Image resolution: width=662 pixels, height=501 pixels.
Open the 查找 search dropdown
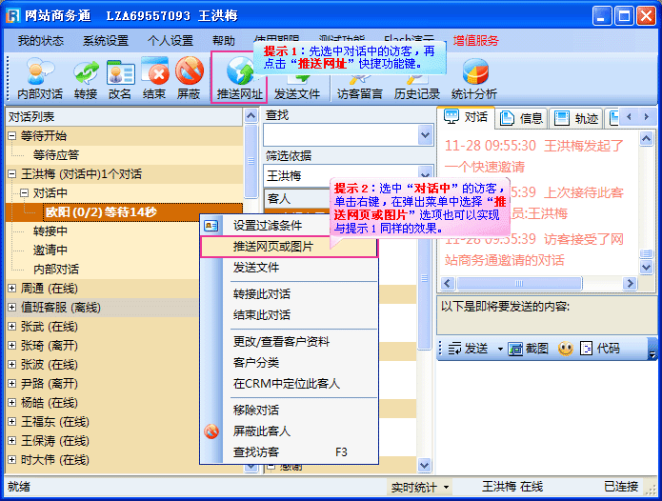(x=425, y=135)
